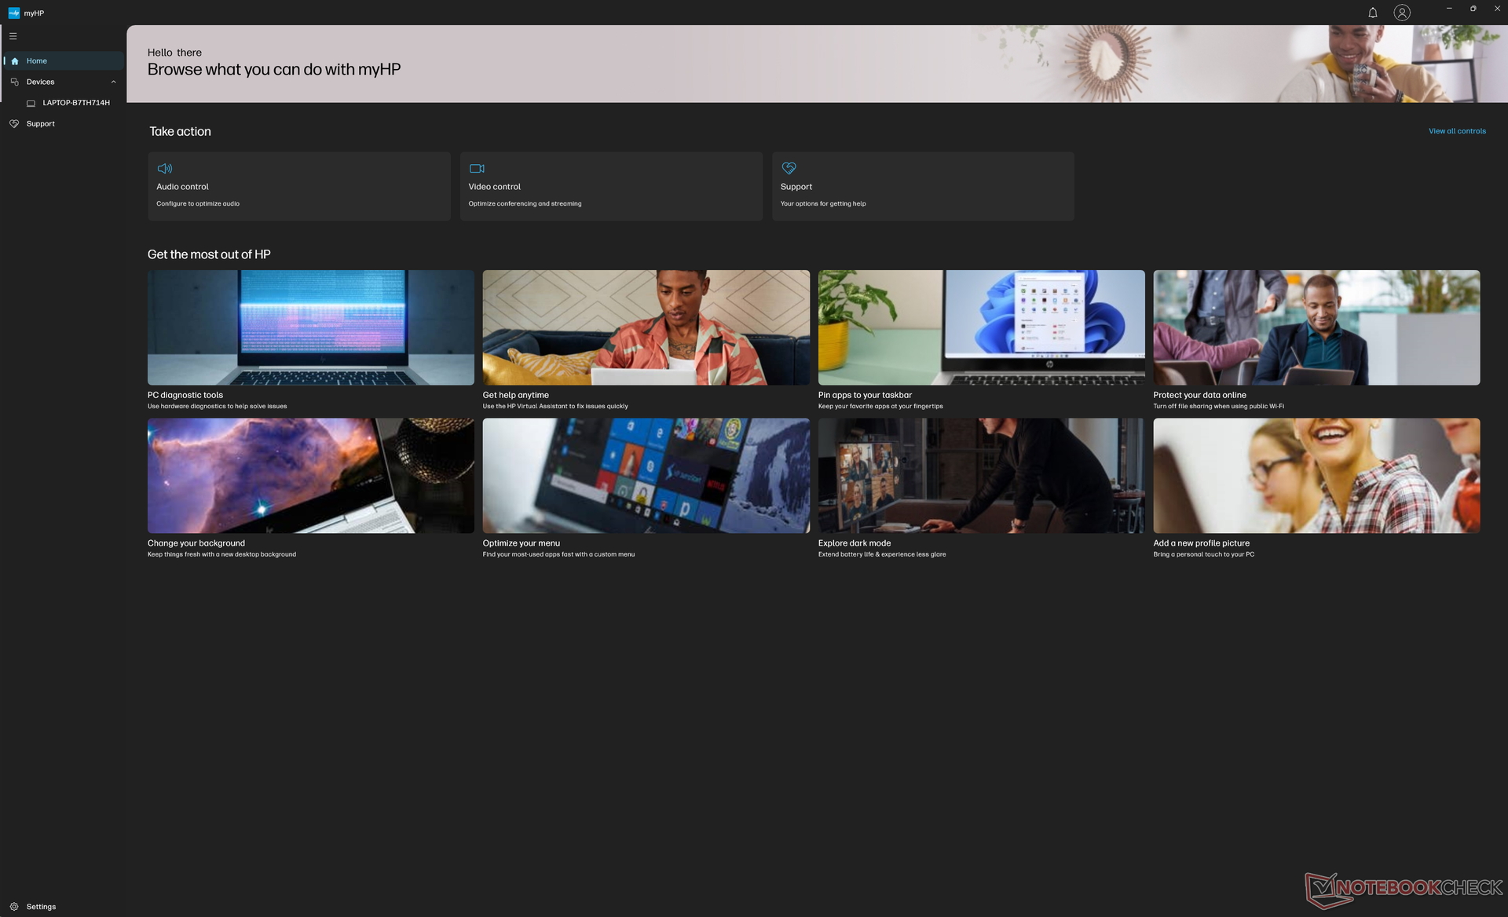
Task: Open Support in the sidebar menu
Action: [40, 124]
